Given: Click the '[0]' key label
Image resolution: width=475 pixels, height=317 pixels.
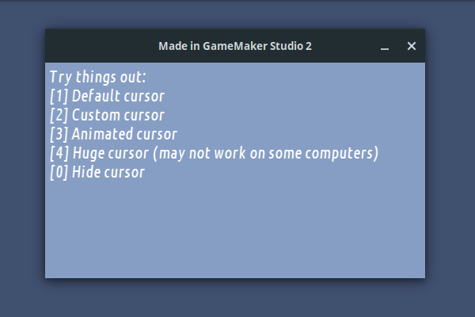Looking at the screenshot, I should [59, 173].
